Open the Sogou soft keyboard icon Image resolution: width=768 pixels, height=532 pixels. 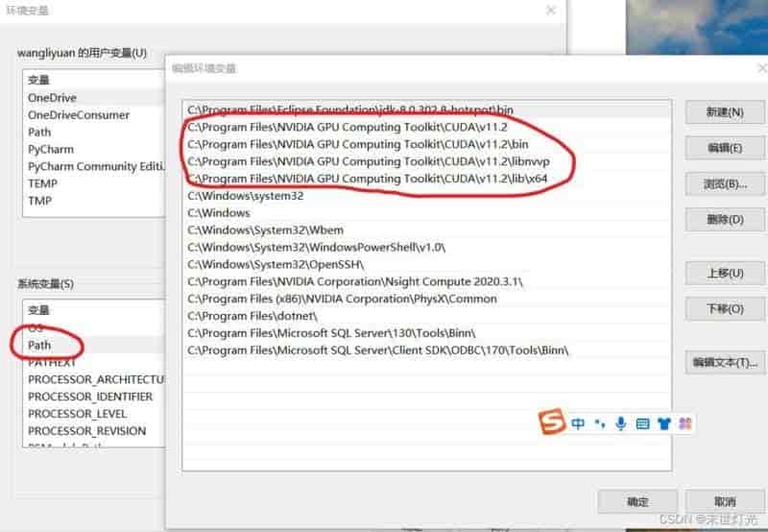[x=642, y=423]
